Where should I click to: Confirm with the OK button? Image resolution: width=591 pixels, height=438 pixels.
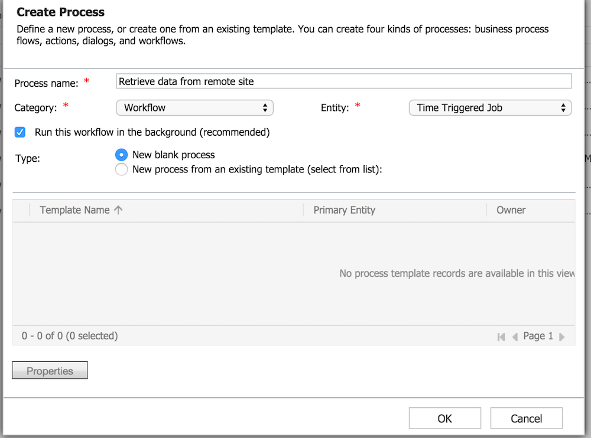[x=445, y=418]
